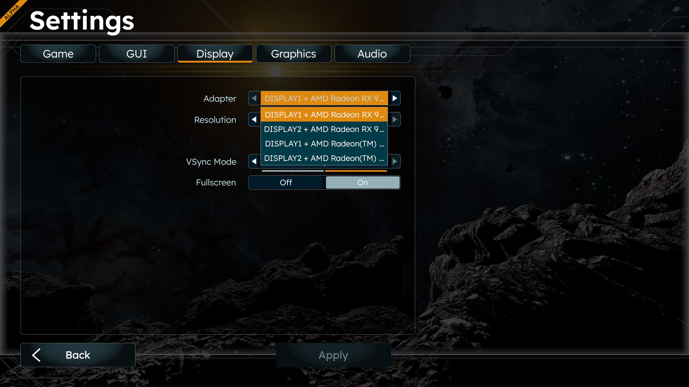Select highlighted DISPLAY1 AMD Radeon RX list entry
The image size is (689, 387).
pos(324,114)
